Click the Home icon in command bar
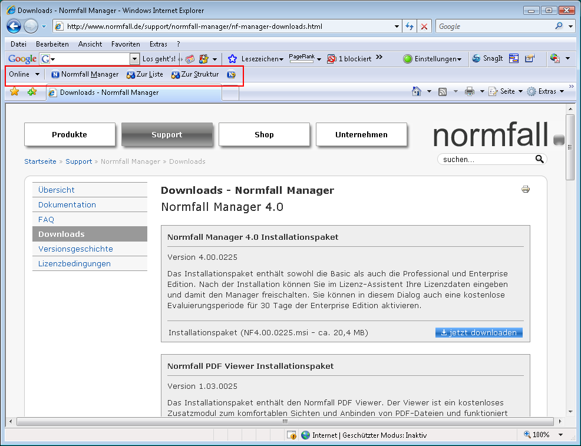Screen dimensions: 581x446 click(417, 91)
